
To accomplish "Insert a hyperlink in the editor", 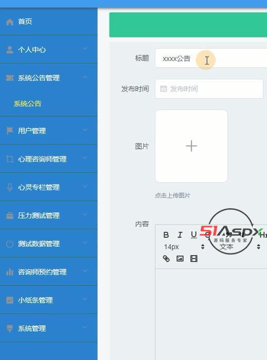I will click(166, 259).
